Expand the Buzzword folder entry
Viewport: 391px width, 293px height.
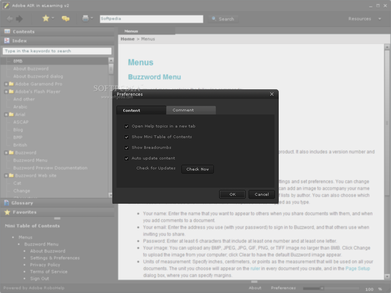click(x=6, y=153)
